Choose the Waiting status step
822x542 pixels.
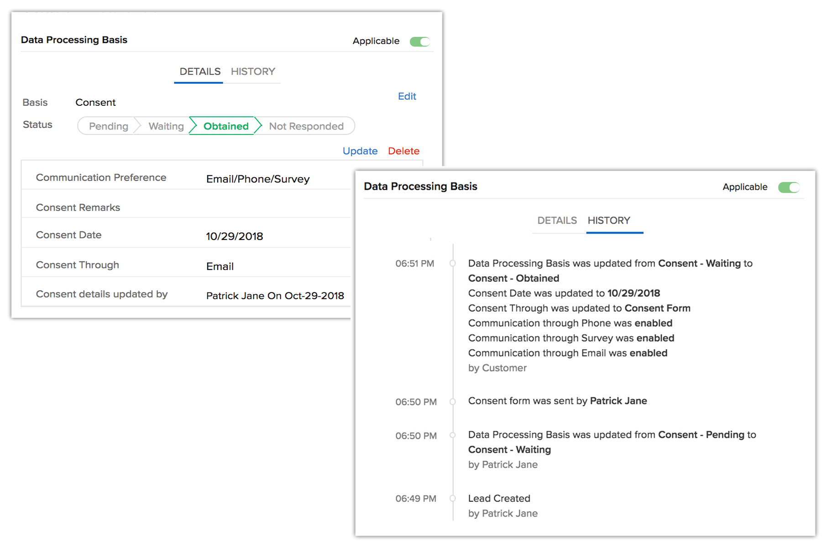point(166,126)
